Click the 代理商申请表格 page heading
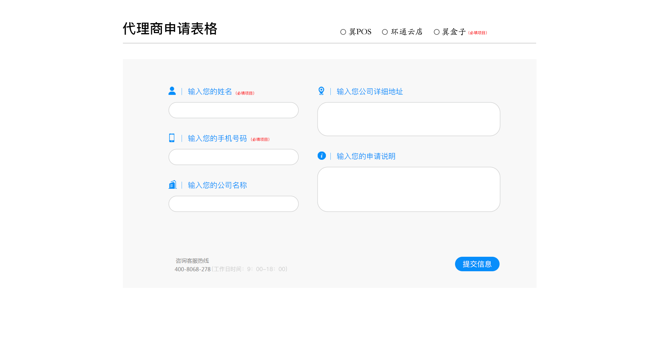This screenshot has height=342, width=657. click(x=170, y=29)
